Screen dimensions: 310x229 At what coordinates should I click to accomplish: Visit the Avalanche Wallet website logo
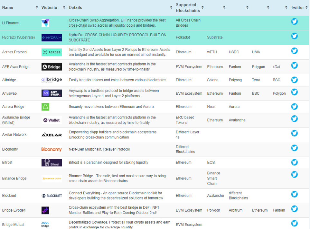pos(52,120)
